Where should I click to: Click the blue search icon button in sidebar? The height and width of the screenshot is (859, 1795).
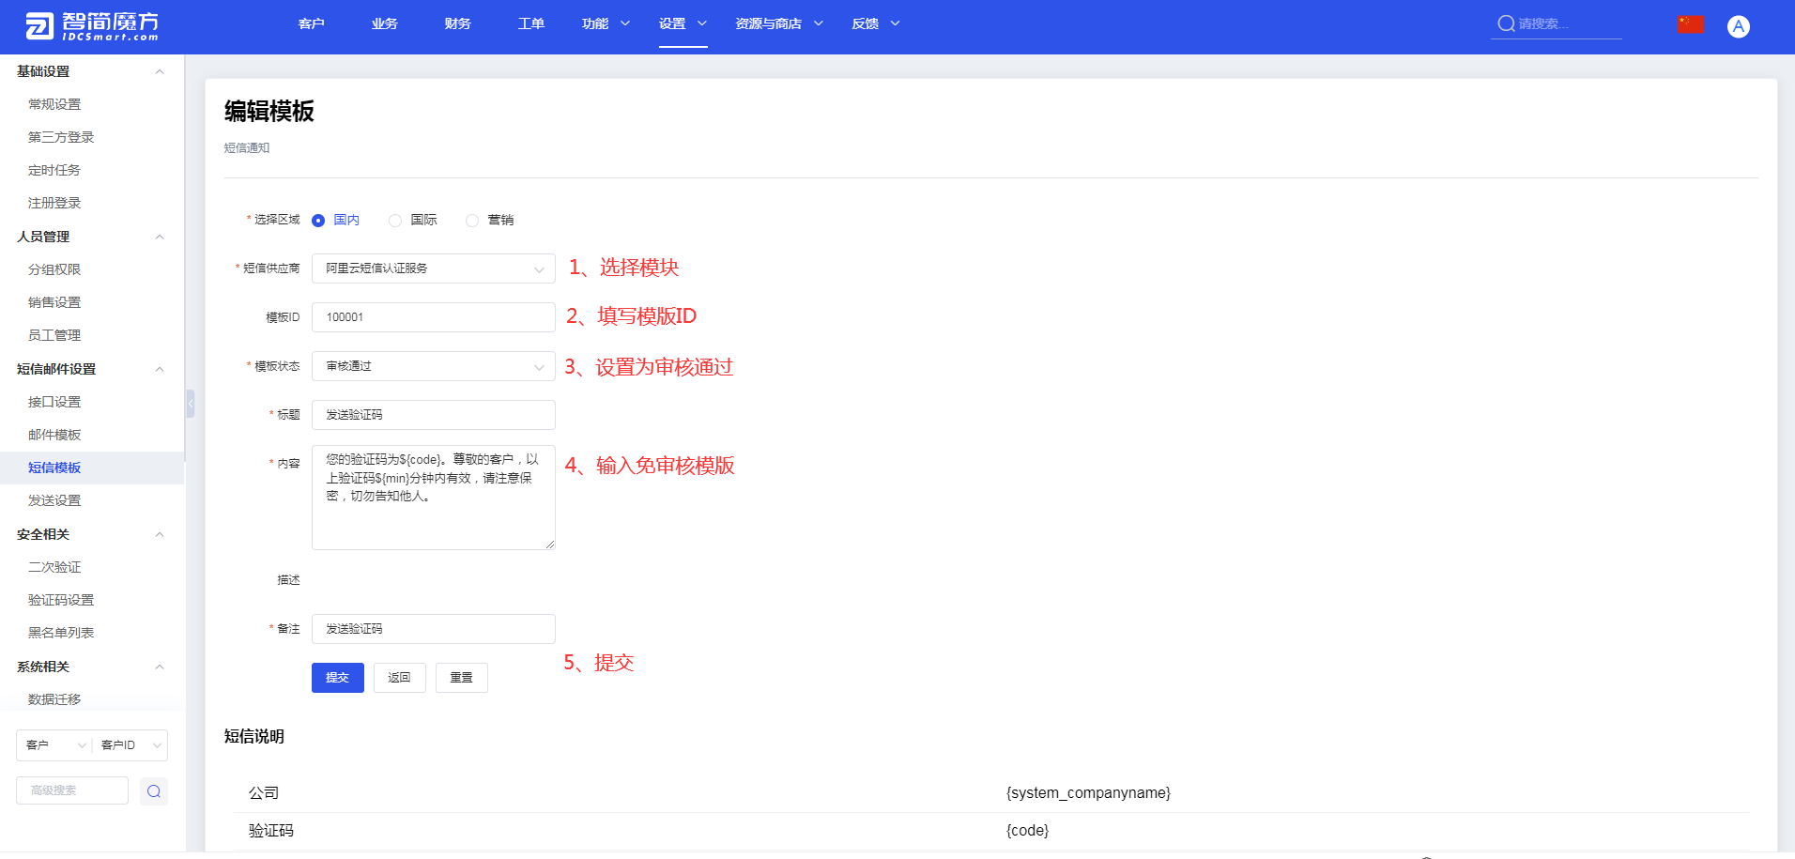coord(154,791)
